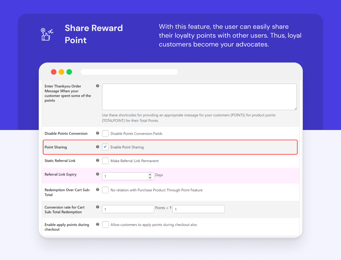Image resolution: width=341 pixels, height=260 pixels.
Task: Open the Referral Link Expiry help tooltip
Action: pos(97,174)
